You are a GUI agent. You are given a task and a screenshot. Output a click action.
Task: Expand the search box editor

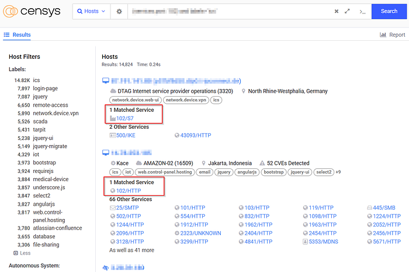click(347, 11)
